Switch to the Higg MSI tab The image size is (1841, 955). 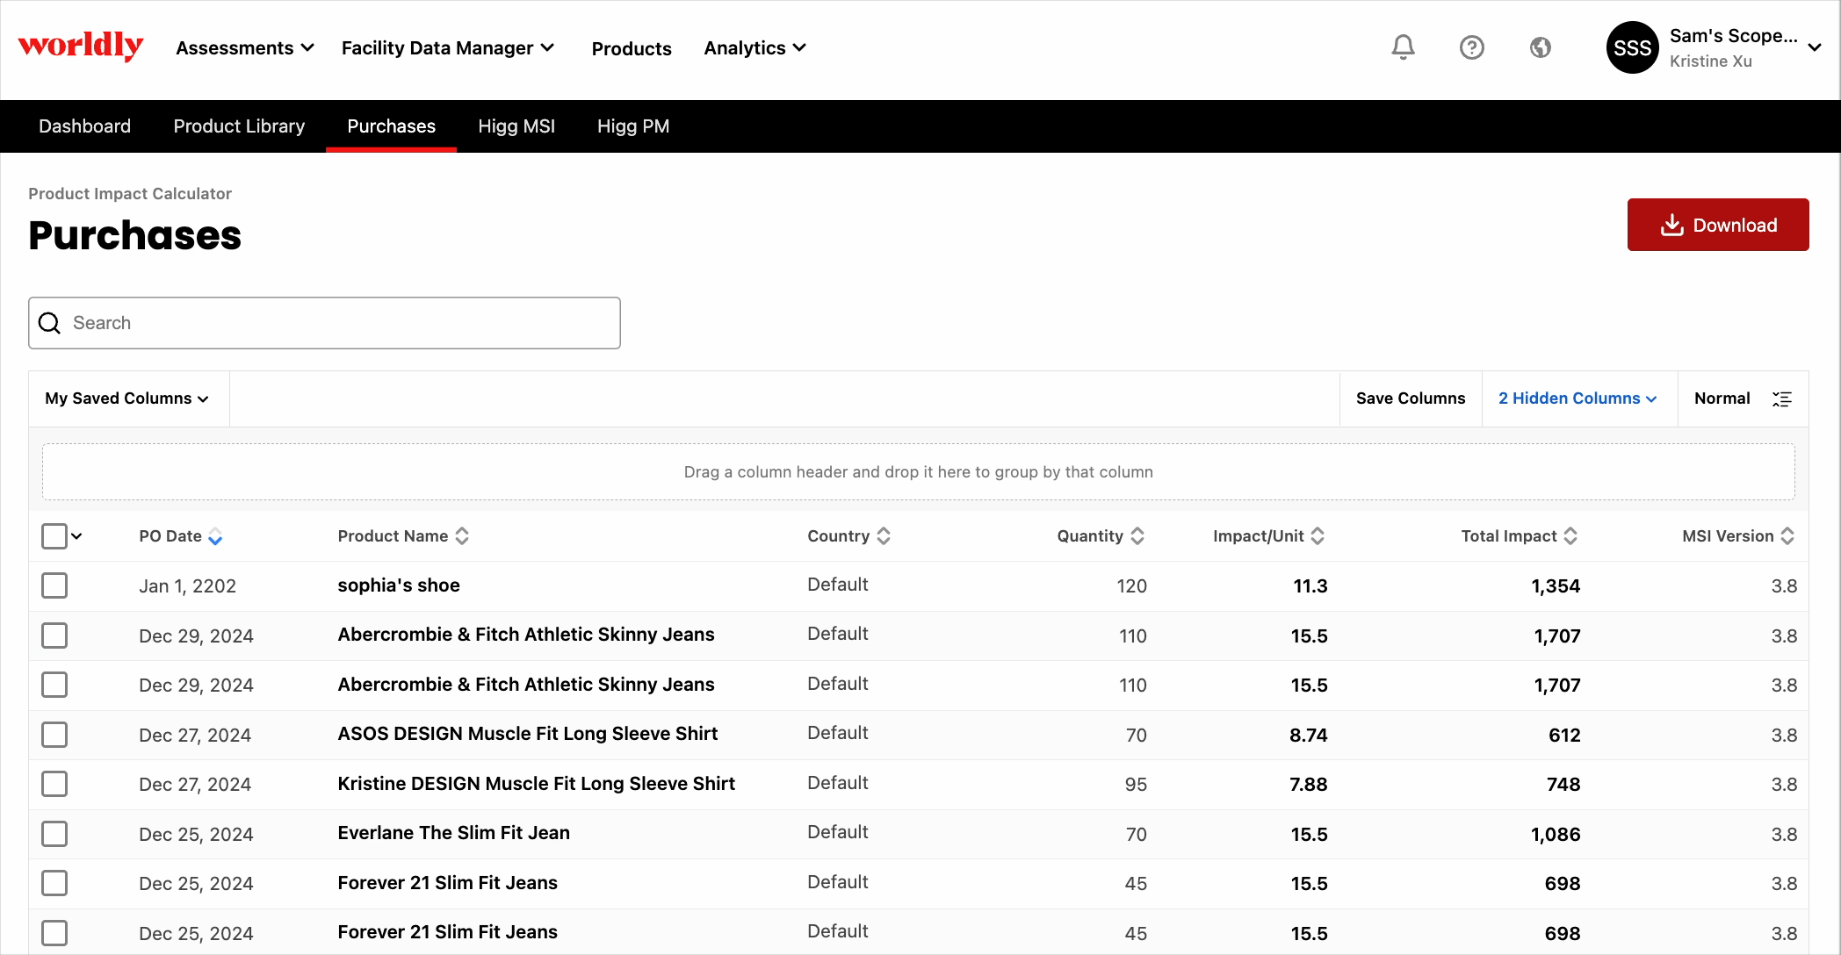[x=516, y=126]
